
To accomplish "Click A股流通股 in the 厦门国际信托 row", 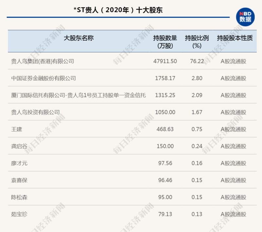I will 234,95.
